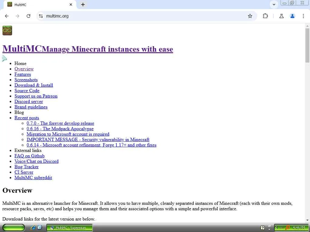Click the Home menu text
Image resolution: width=310 pixels, height=232 pixels.
[20, 63]
